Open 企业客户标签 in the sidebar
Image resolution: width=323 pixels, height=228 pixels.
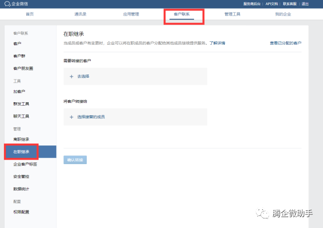coord(25,164)
